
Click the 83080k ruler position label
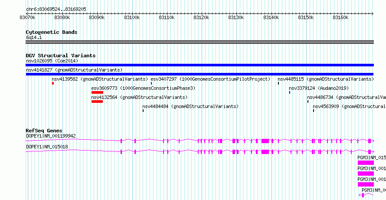click(62, 17)
